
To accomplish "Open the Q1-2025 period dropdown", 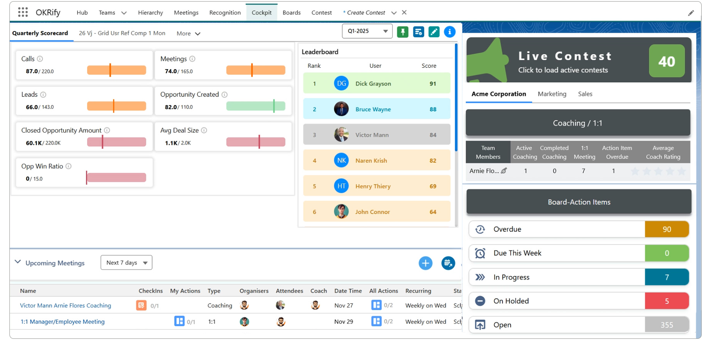I will click(367, 31).
